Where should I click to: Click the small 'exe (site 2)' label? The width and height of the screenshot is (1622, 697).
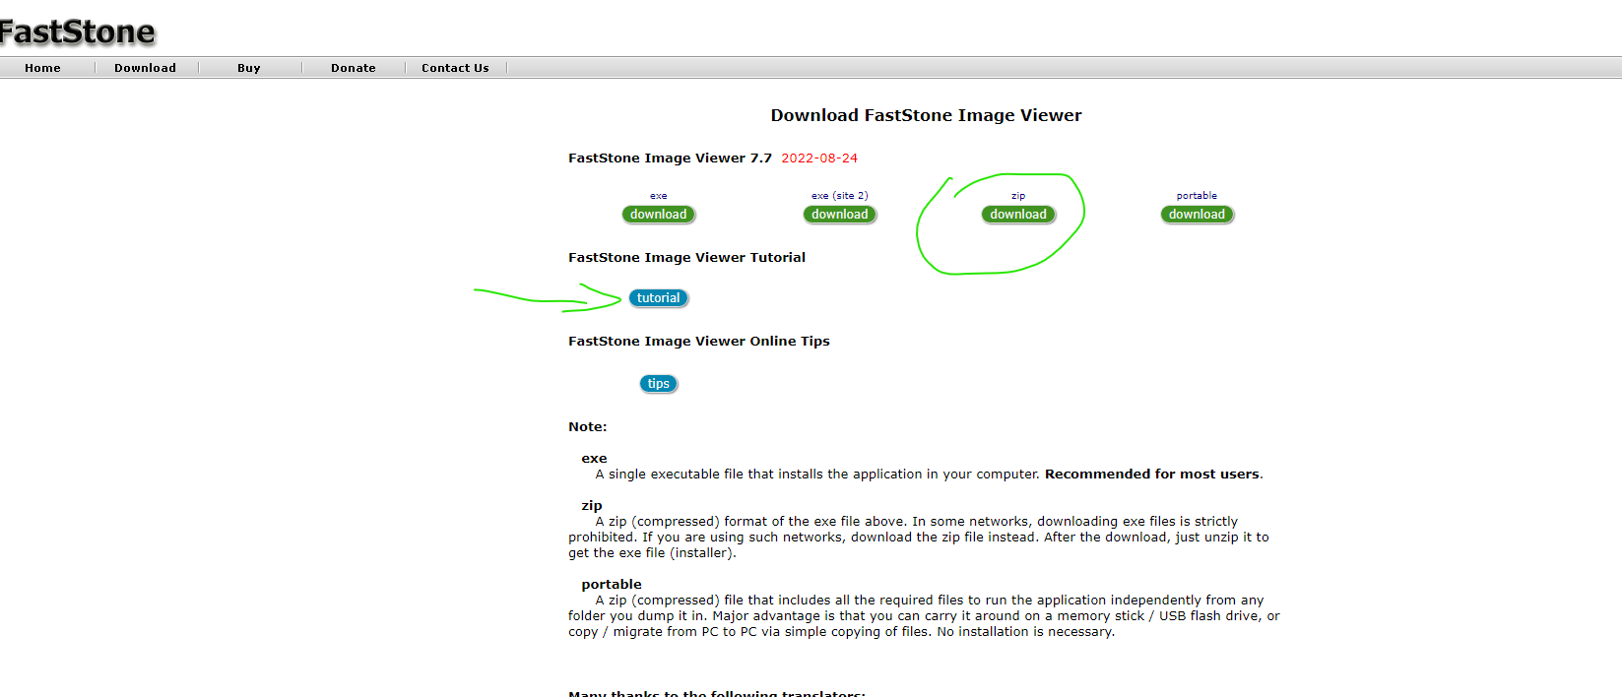pyautogui.click(x=840, y=195)
